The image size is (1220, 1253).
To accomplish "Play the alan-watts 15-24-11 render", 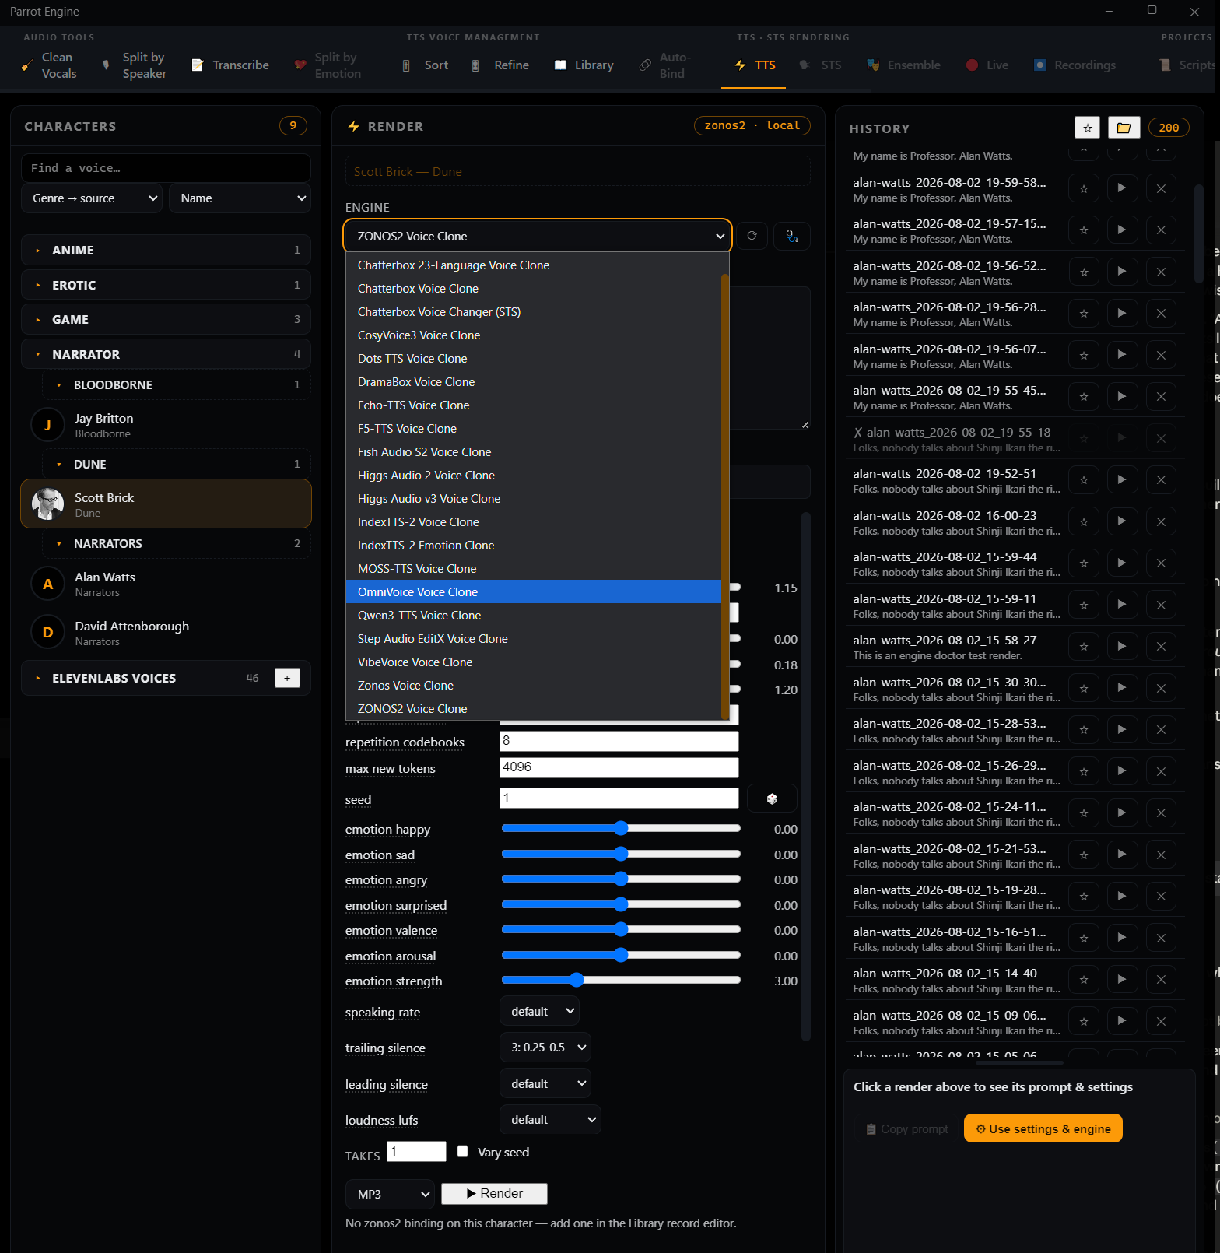I will pyautogui.click(x=1122, y=813).
